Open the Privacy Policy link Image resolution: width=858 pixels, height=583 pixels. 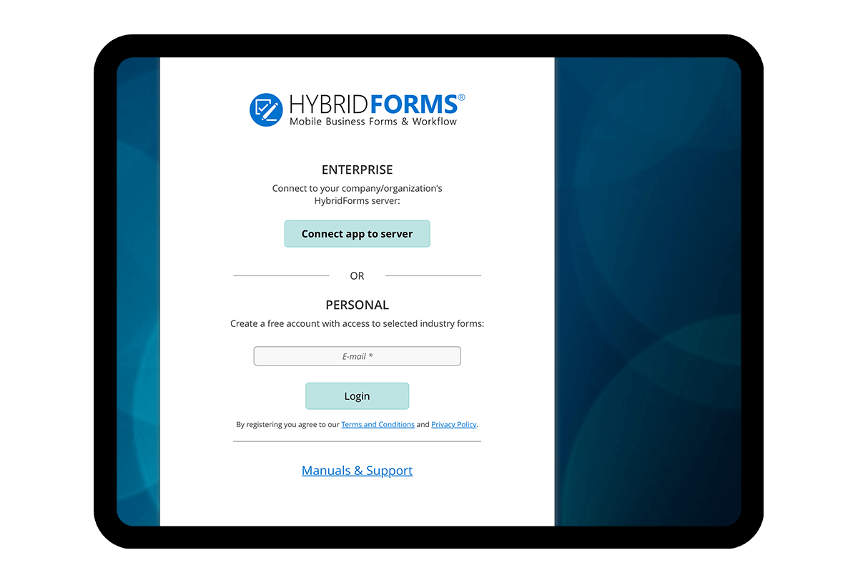click(453, 424)
